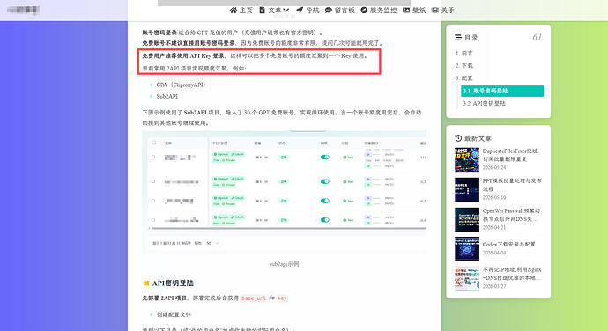Select TOC item 3.2. API密钥登陆
This screenshot has height=331, width=608.
tap(485, 104)
